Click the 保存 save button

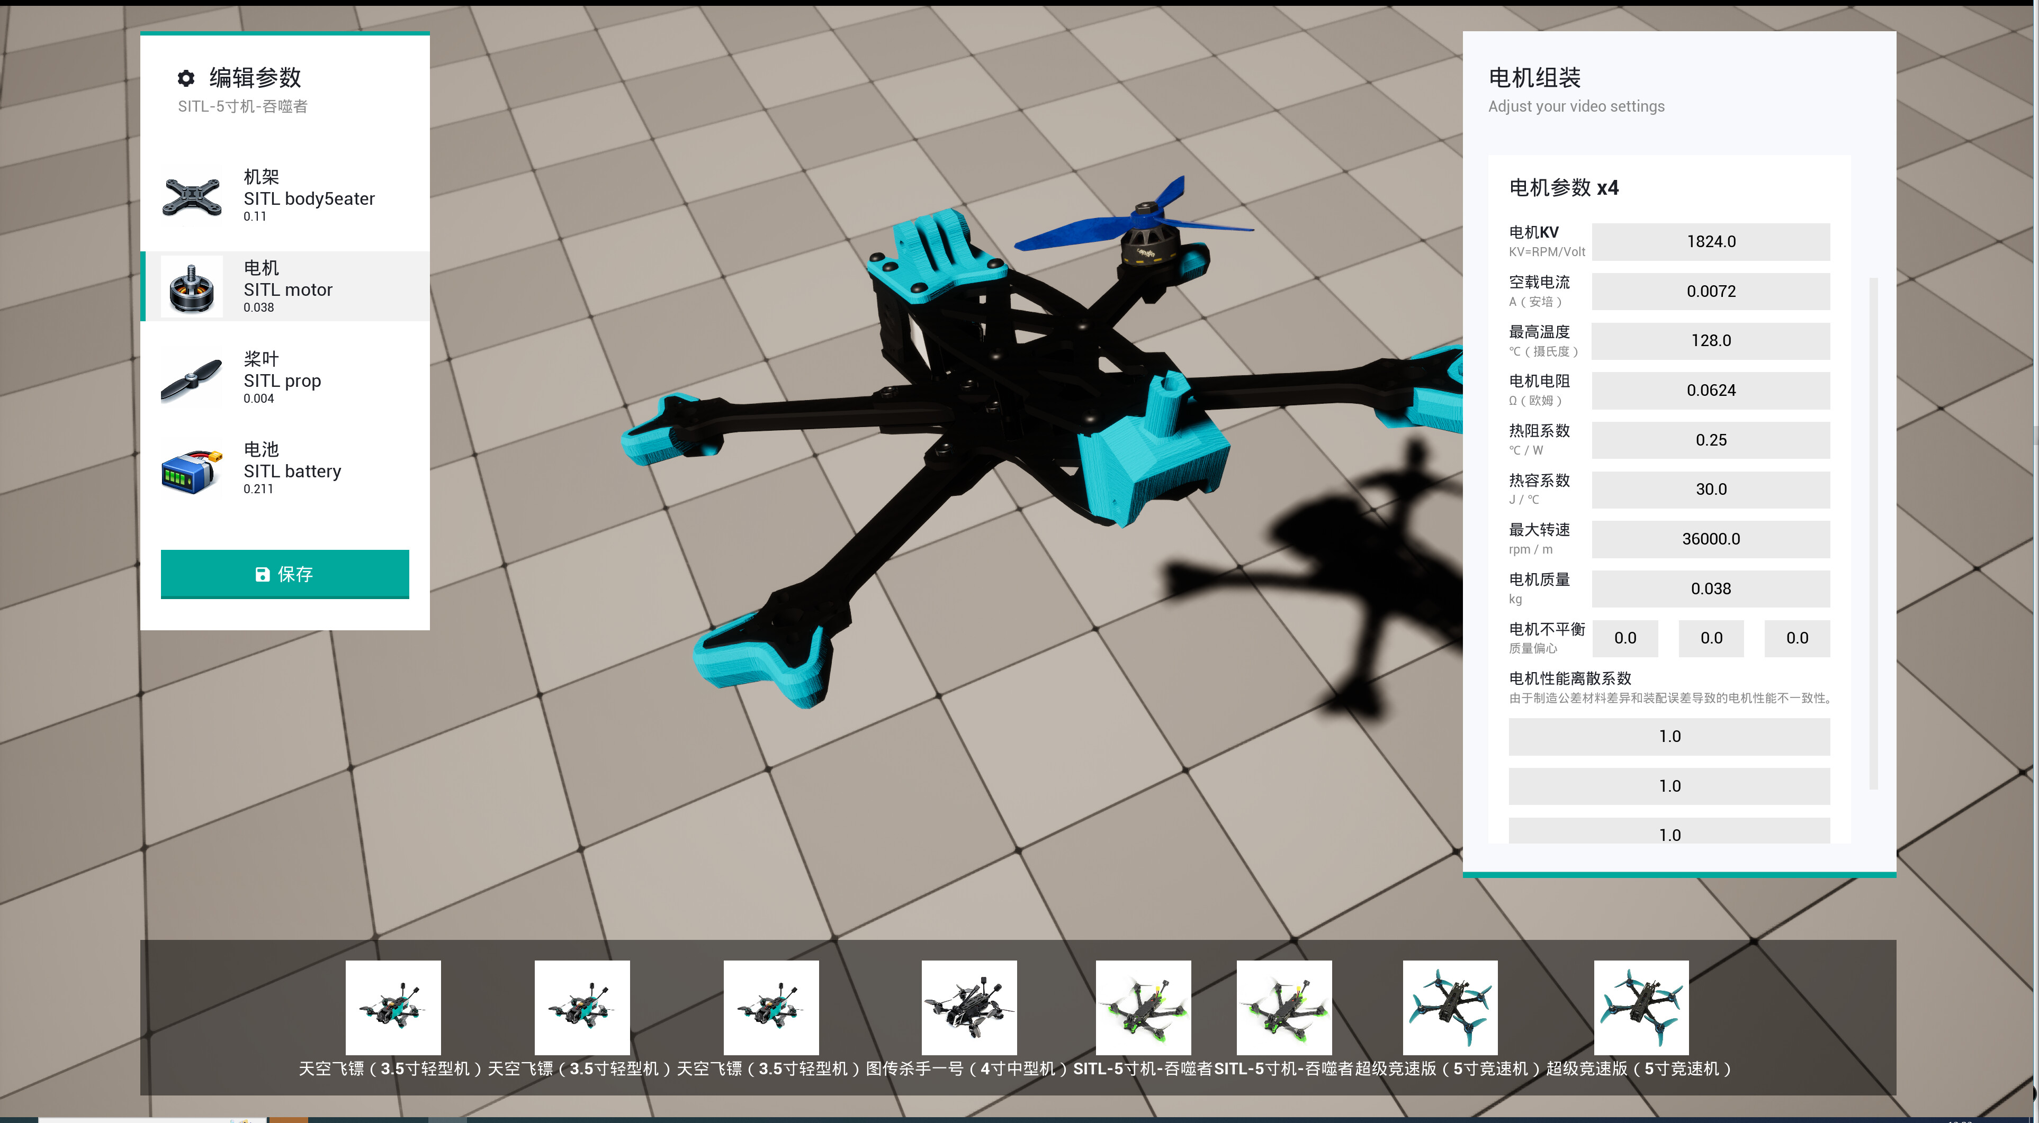pyautogui.click(x=285, y=574)
